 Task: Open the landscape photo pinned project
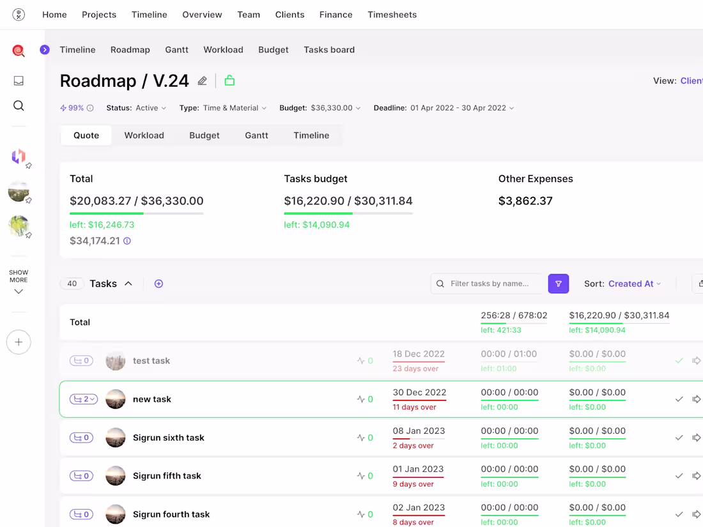[x=19, y=192]
